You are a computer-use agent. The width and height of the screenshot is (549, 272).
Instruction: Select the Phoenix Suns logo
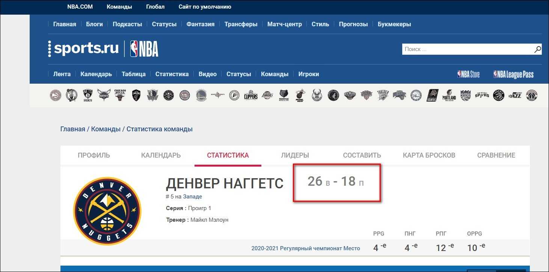point(432,95)
